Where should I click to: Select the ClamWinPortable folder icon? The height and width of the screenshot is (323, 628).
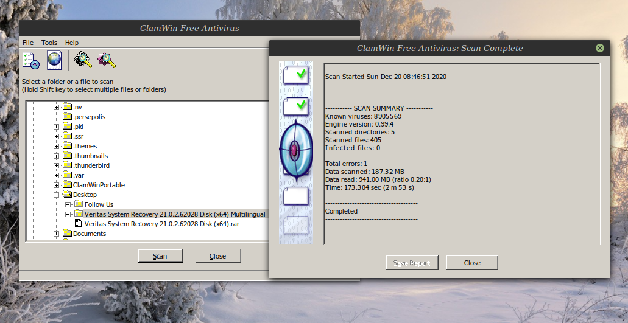click(67, 185)
